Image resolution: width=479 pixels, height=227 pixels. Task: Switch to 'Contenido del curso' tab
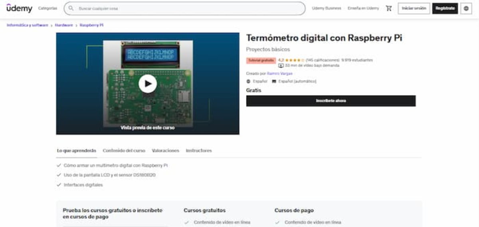tap(124, 151)
